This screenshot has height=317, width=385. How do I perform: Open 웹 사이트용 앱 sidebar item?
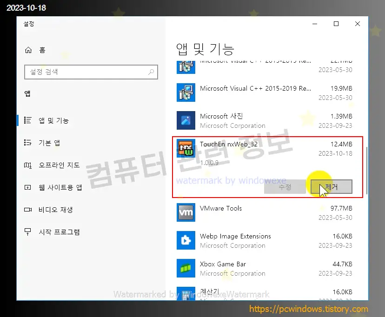(x=60, y=187)
